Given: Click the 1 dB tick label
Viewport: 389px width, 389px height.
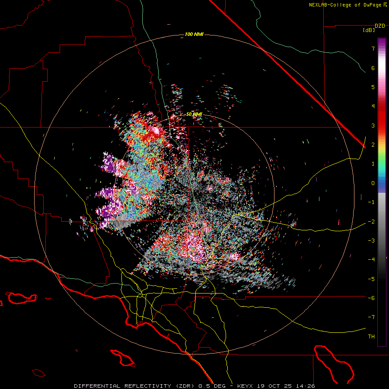Looking at the screenshot, I should pos(373,164).
